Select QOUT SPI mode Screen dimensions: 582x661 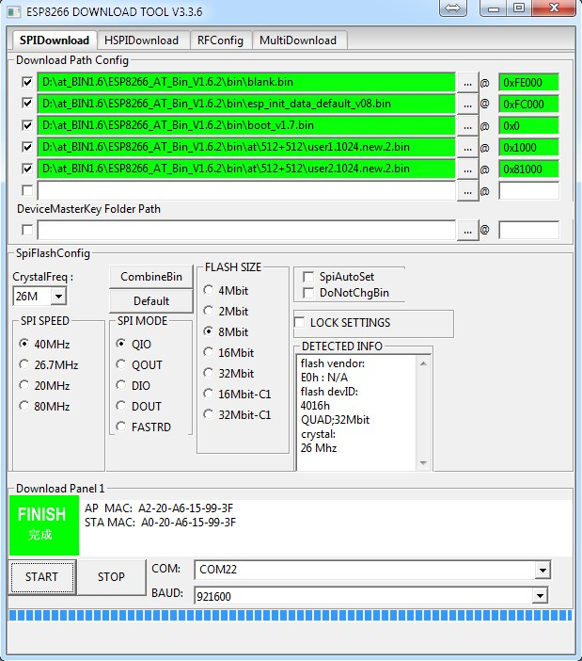(x=121, y=364)
